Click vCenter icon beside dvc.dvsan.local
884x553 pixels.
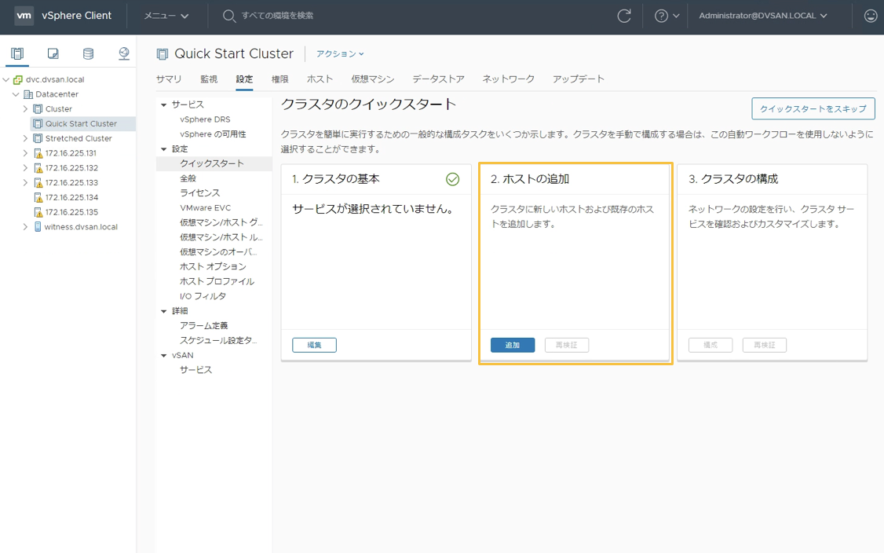(18, 79)
